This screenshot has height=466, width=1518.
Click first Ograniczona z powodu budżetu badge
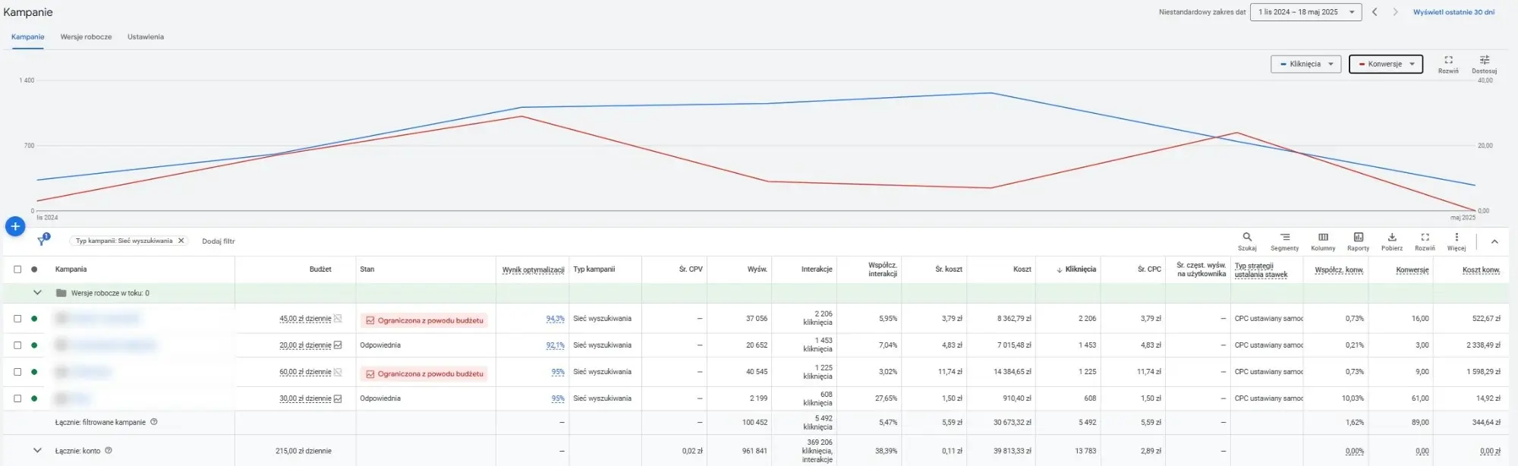424,320
